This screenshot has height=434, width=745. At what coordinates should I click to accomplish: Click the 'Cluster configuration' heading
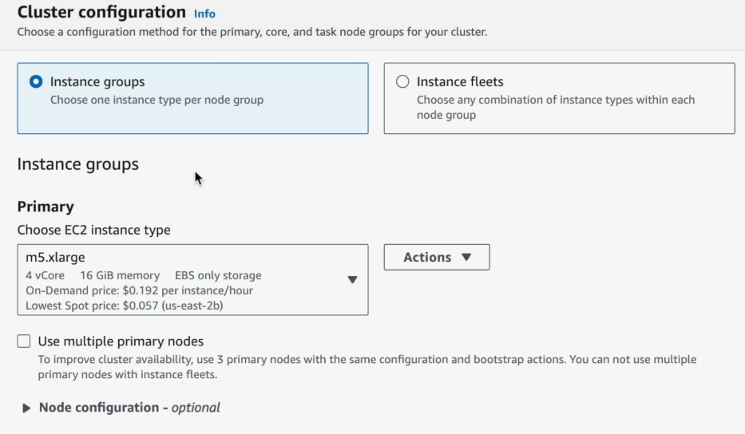tap(101, 12)
